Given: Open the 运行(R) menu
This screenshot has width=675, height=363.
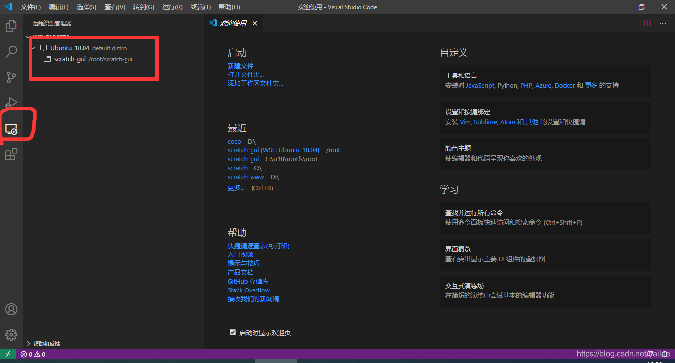Looking at the screenshot, I should [x=172, y=7].
